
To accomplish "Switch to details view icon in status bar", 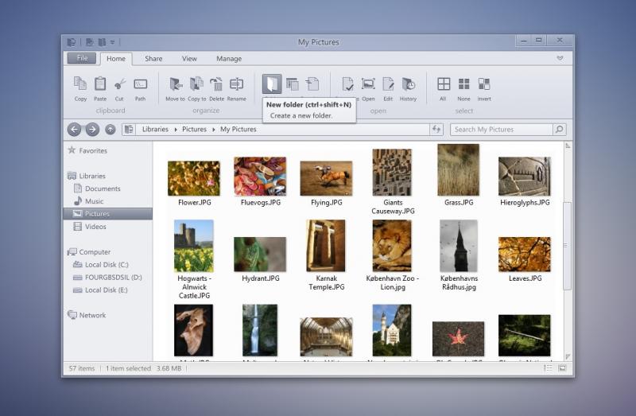I will pos(548,368).
